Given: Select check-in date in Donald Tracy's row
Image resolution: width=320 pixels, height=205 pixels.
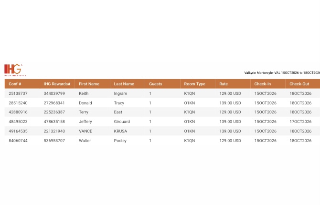Looking at the screenshot, I should (265, 103).
